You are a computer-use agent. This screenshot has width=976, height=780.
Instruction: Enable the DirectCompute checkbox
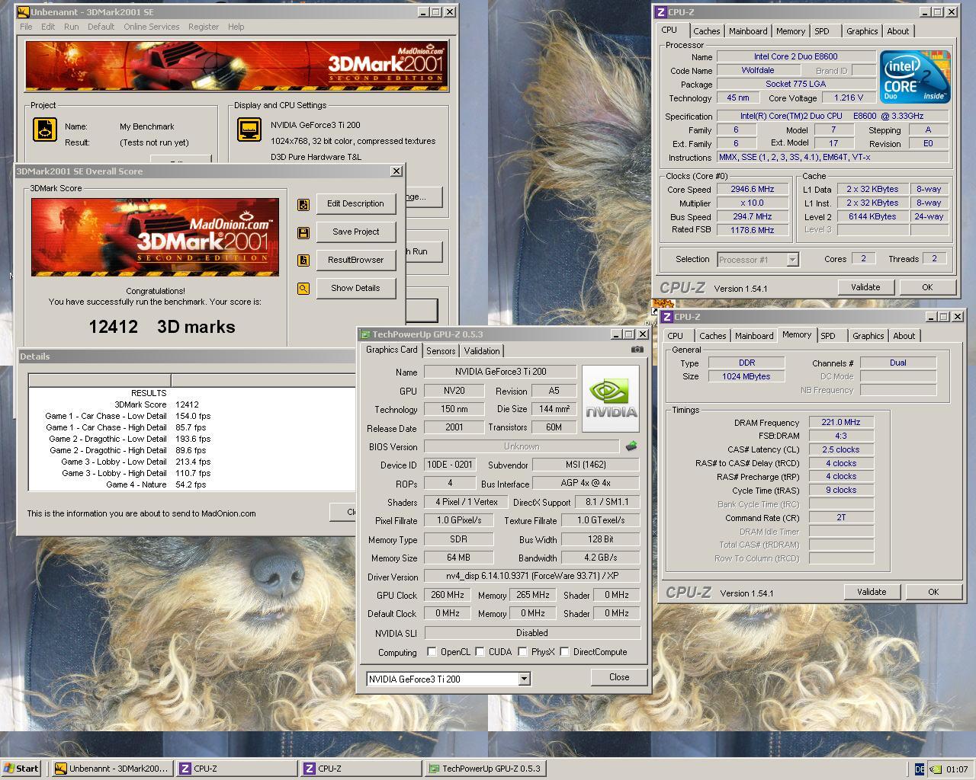coord(564,652)
